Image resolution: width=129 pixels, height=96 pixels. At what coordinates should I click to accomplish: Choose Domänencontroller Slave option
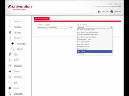click(95, 37)
